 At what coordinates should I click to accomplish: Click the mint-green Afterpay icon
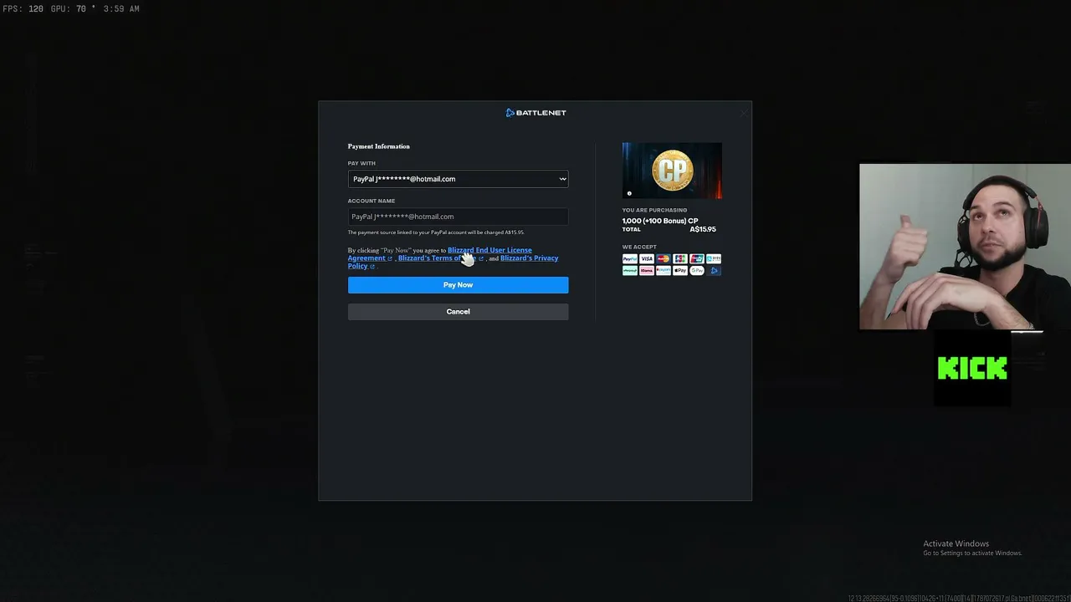point(629,271)
